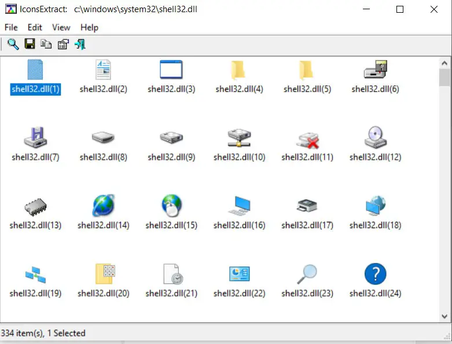452x344 pixels.
Task: Click the vertical scrollbar thumb
Action: click(444, 77)
